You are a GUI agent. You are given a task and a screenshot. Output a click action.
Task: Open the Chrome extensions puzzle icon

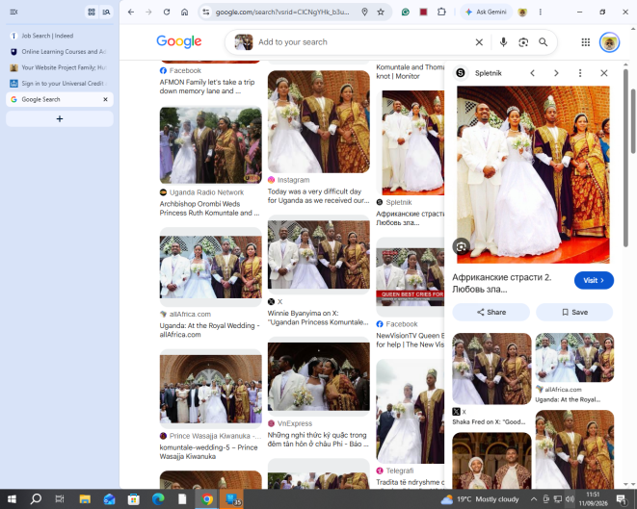pos(441,13)
